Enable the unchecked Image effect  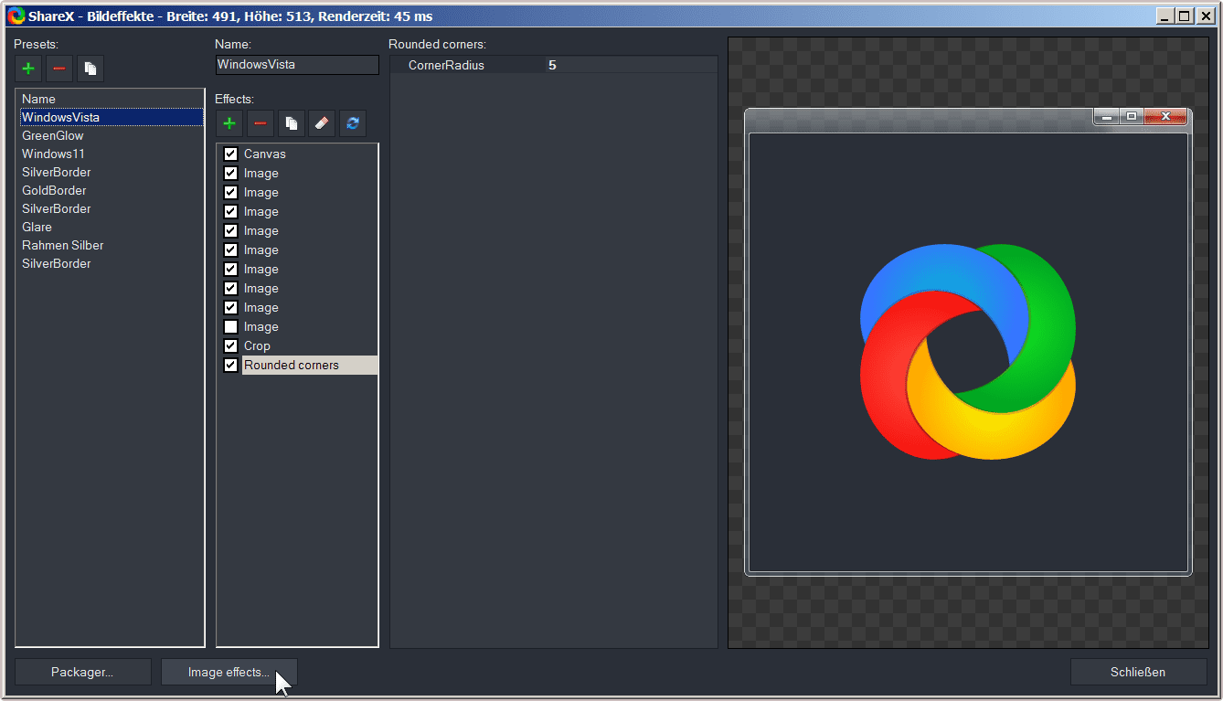(x=230, y=327)
